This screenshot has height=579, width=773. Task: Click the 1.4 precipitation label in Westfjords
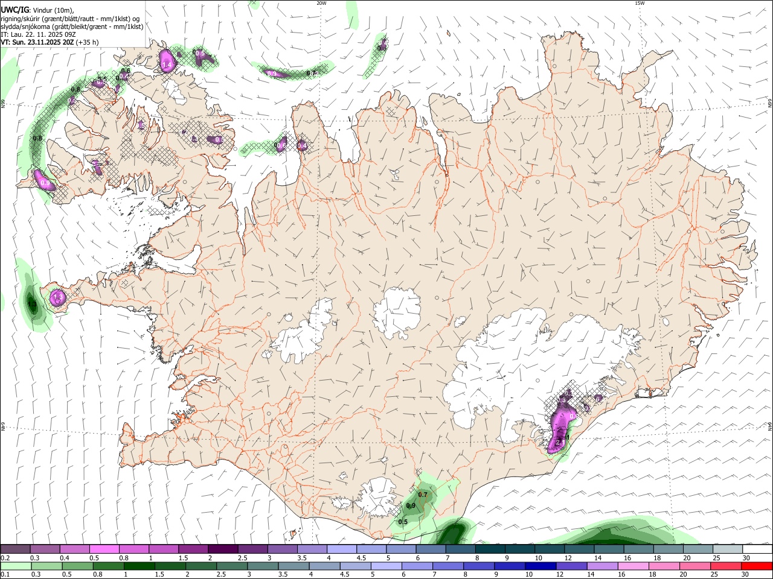tap(167, 64)
